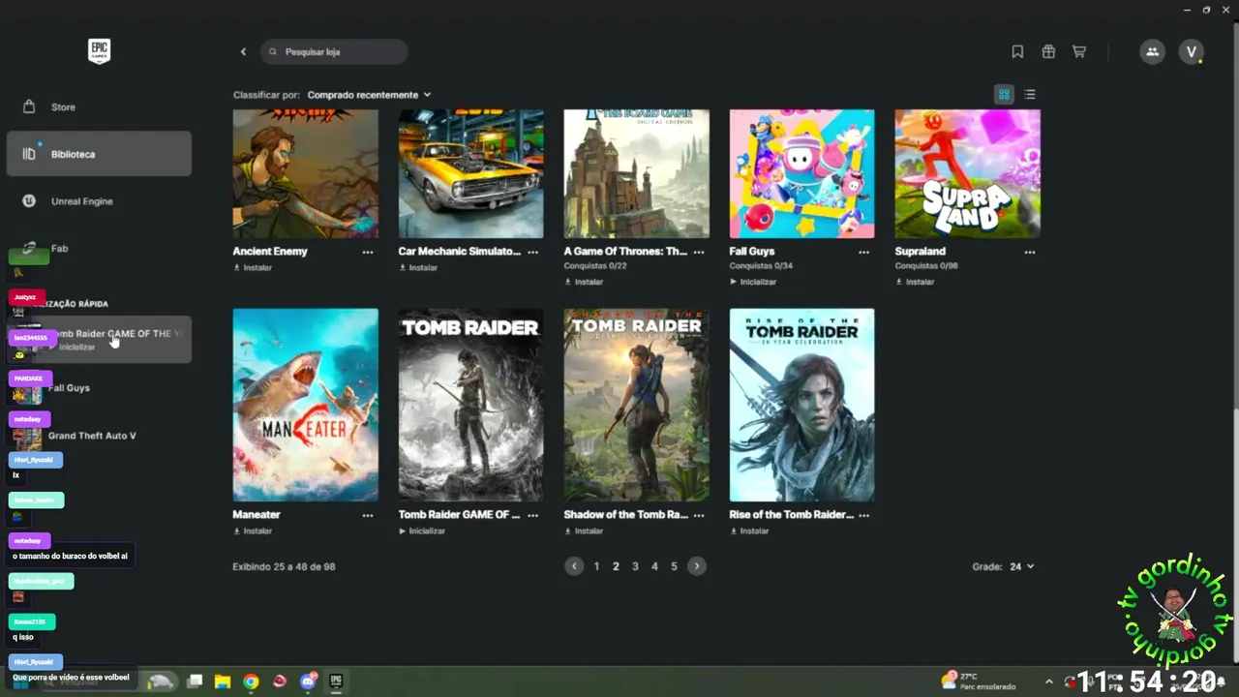Open Tomb Raider GAME OF options menu
The image size is (1239, 697).
click(532, 515)
